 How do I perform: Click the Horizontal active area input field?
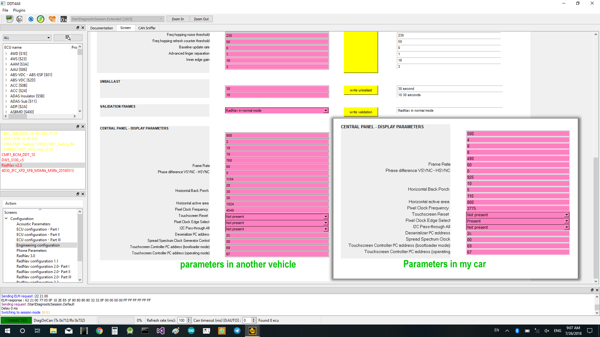point(277,204)
